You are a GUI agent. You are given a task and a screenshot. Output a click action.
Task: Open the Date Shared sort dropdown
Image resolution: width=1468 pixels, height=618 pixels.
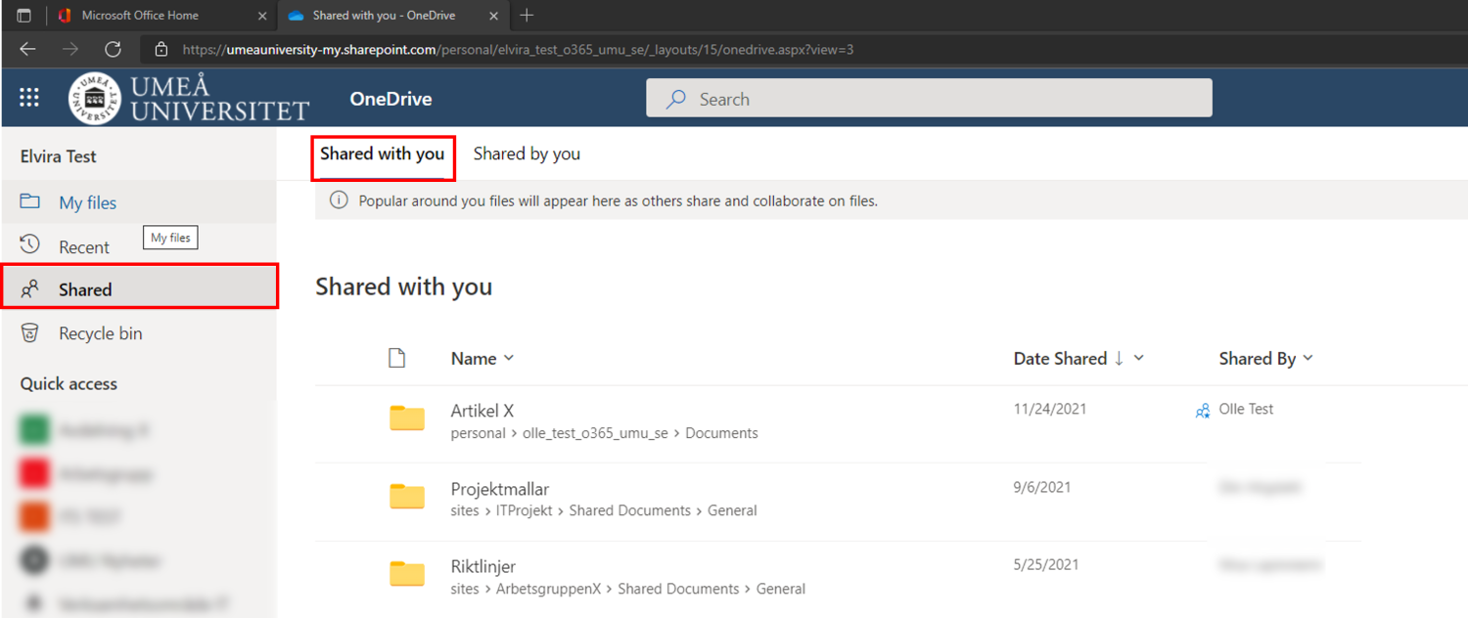point(1137,358)
